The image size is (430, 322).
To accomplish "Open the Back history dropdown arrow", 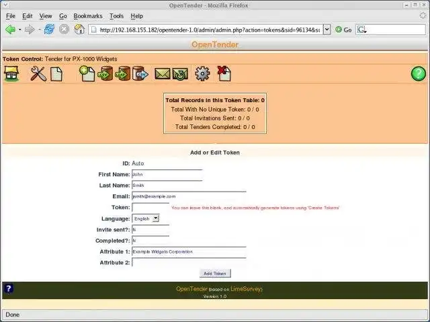I will (x=19, y=30).
